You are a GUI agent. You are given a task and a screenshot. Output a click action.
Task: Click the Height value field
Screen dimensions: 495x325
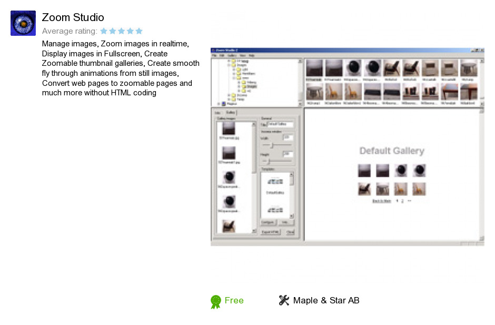288,154
